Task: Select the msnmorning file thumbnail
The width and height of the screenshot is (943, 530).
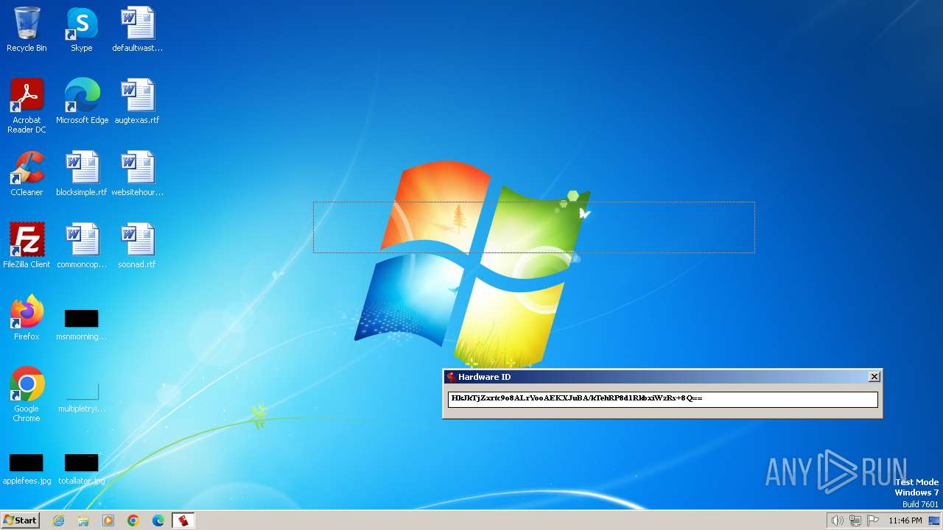Action: [x=82, y=324]
